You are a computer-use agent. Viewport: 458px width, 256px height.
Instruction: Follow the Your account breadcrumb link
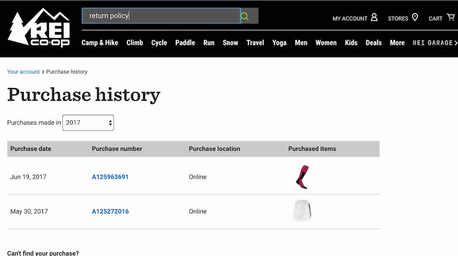tap(23, 72)
